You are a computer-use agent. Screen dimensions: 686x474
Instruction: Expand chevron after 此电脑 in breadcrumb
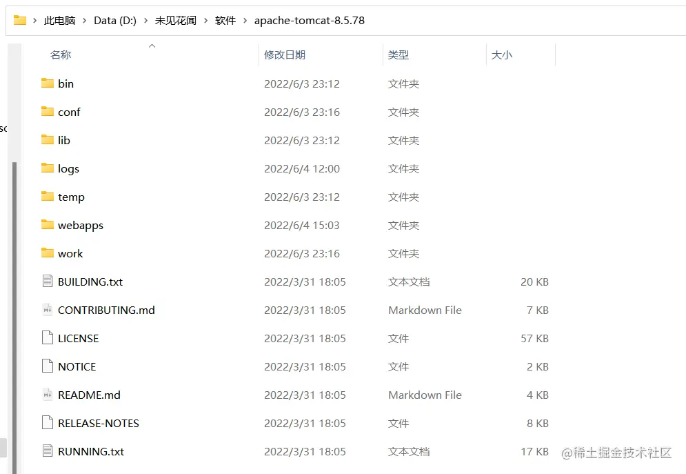[84, 21]
